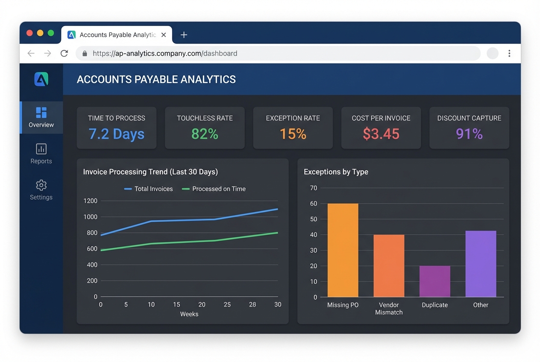Click the favicon on the dashboard tab
The image size is (540, 362).
(71, 35)
